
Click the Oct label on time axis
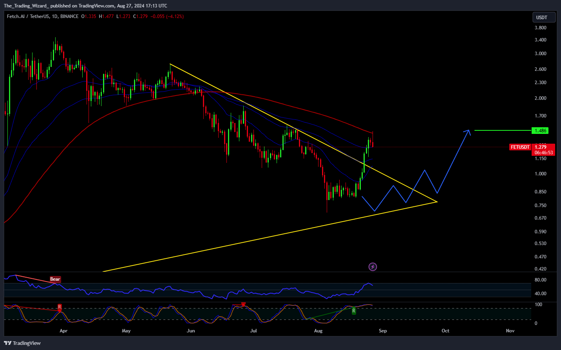pyautogui.click(x=445, y=331)
